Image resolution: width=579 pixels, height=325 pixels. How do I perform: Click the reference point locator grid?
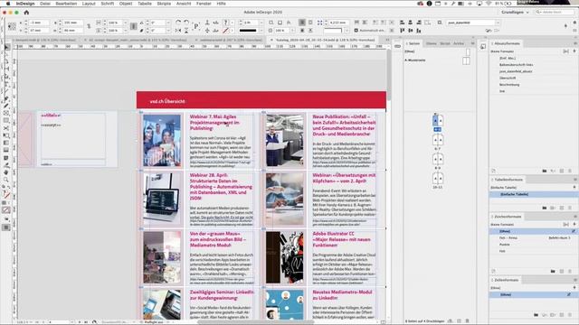(12, 26)
